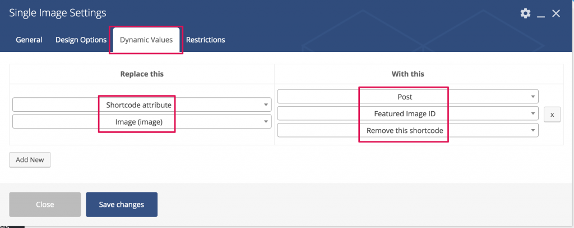
Task: Expand the Remove this shortcode dropdown
Action: click(x=408, y=130)
